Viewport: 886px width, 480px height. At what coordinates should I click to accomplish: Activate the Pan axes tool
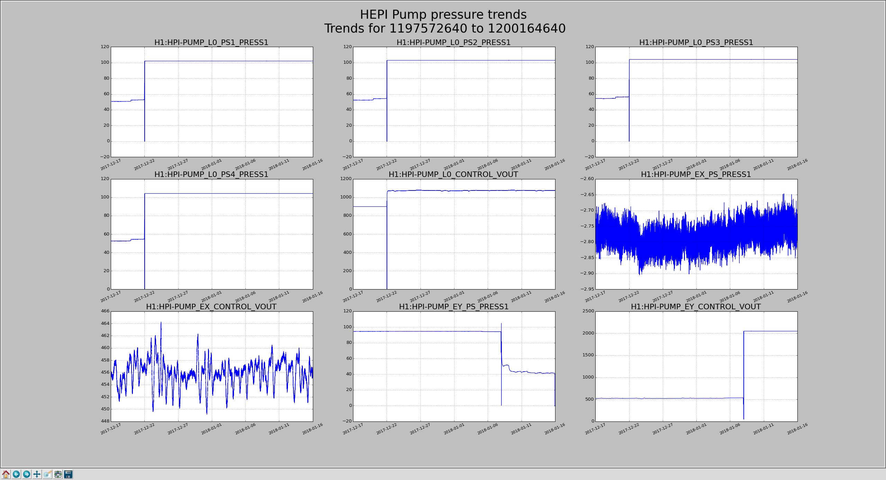coord(37,474)
